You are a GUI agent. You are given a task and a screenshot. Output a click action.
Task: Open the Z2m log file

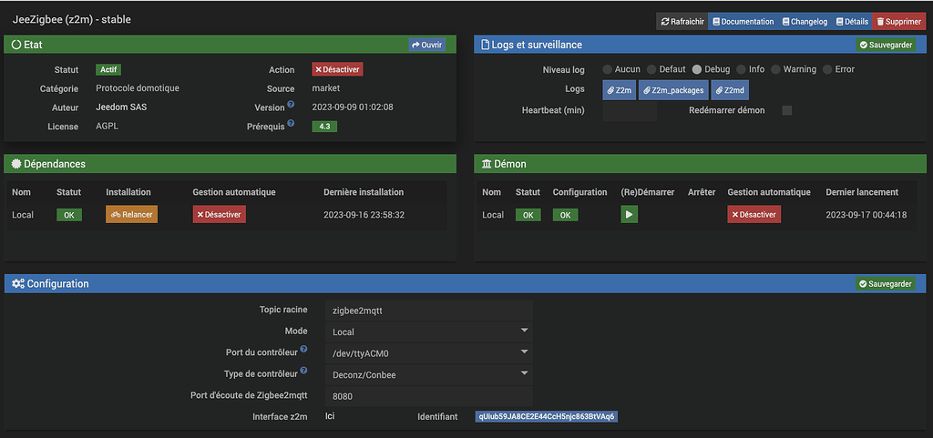click(619, 90)
